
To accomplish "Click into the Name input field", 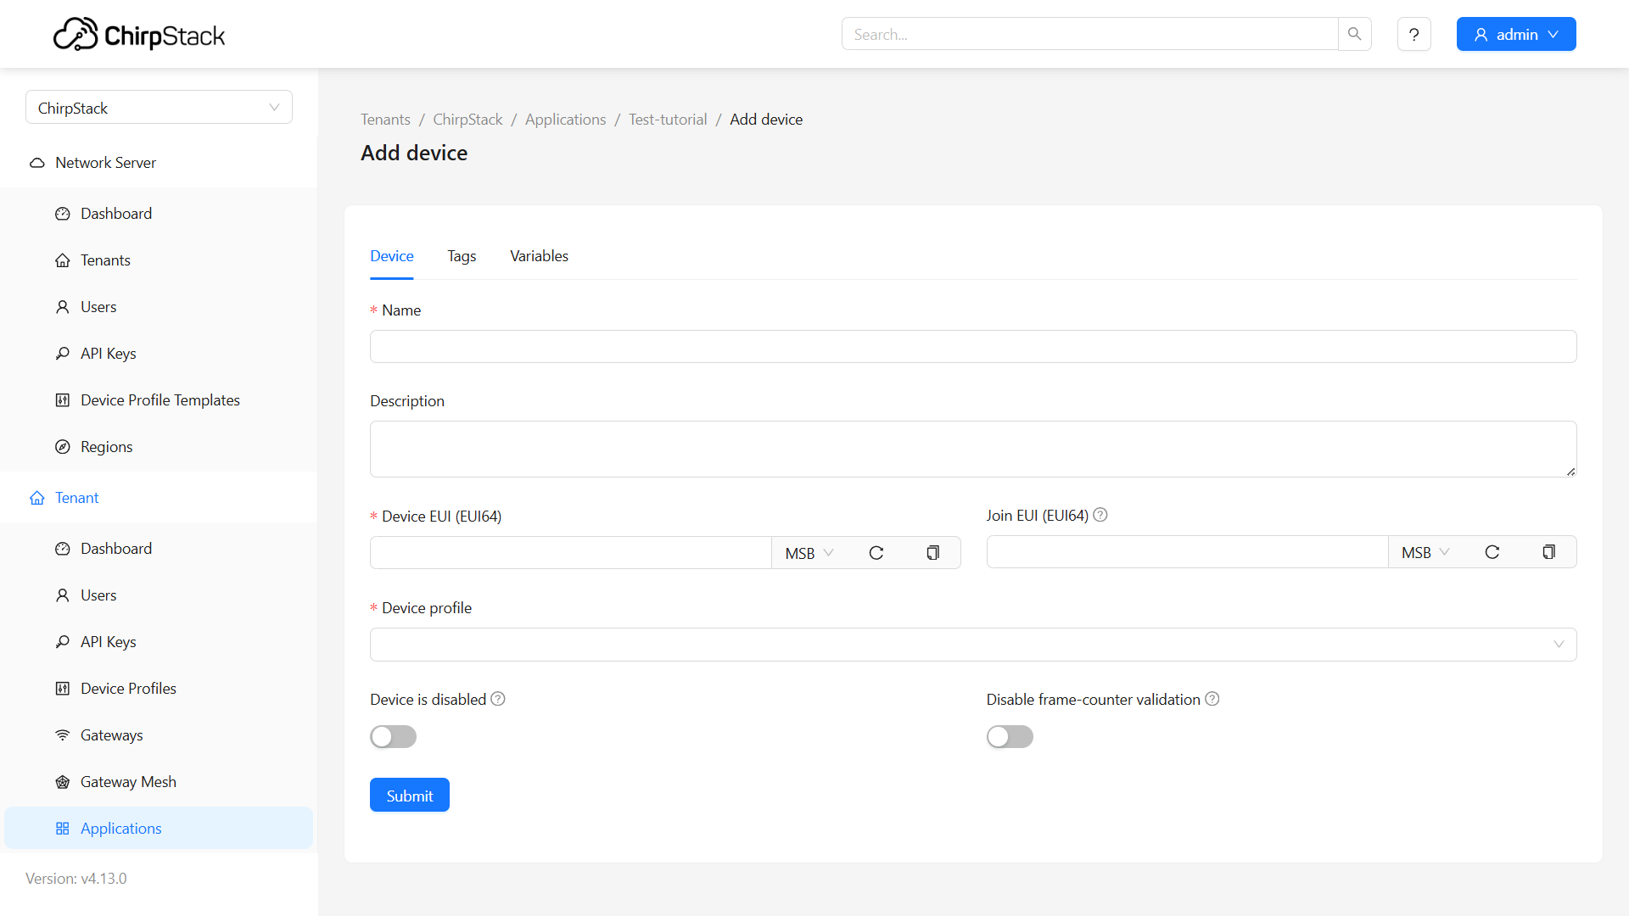I will point(972,347).
